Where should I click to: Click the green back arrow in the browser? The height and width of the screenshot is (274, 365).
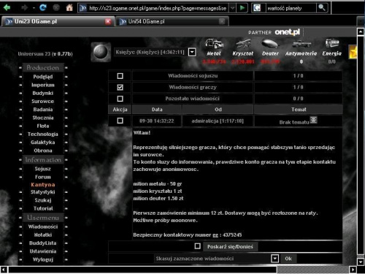tap(7, 8)
